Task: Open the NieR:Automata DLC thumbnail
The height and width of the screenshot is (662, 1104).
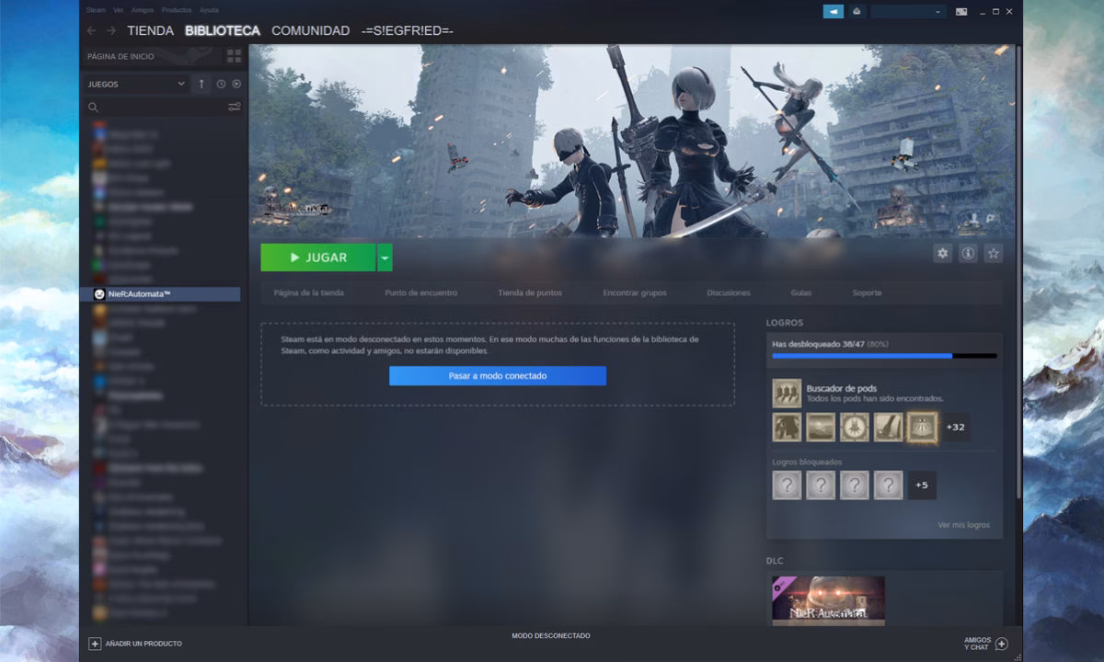Action: [x=828, y=601]
